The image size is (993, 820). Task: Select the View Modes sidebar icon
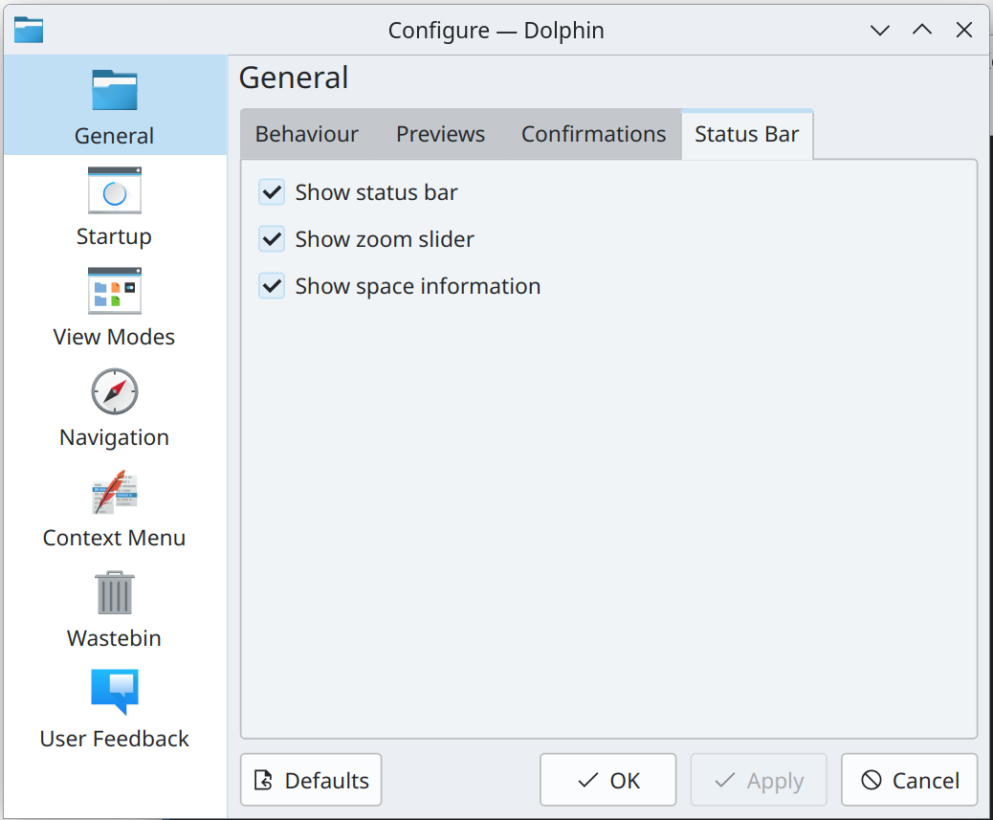[114, 291]
